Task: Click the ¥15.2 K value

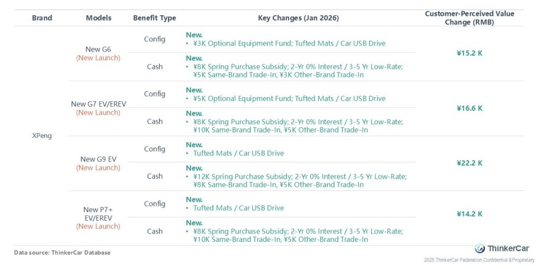Action: 469,53
